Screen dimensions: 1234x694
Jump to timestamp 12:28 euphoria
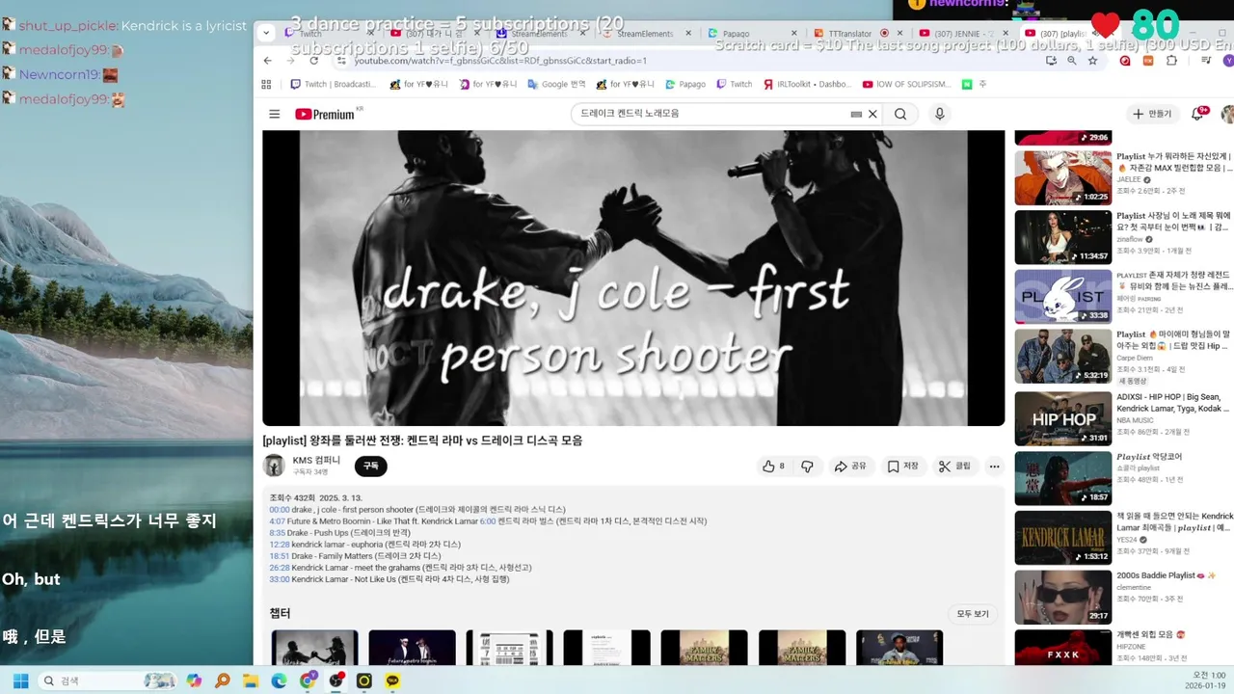click(280, 545)
